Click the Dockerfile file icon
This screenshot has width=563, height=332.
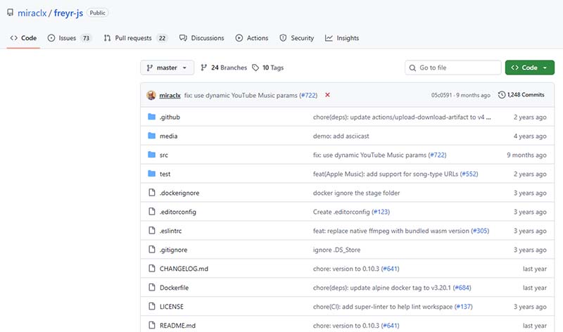(151, 288)
